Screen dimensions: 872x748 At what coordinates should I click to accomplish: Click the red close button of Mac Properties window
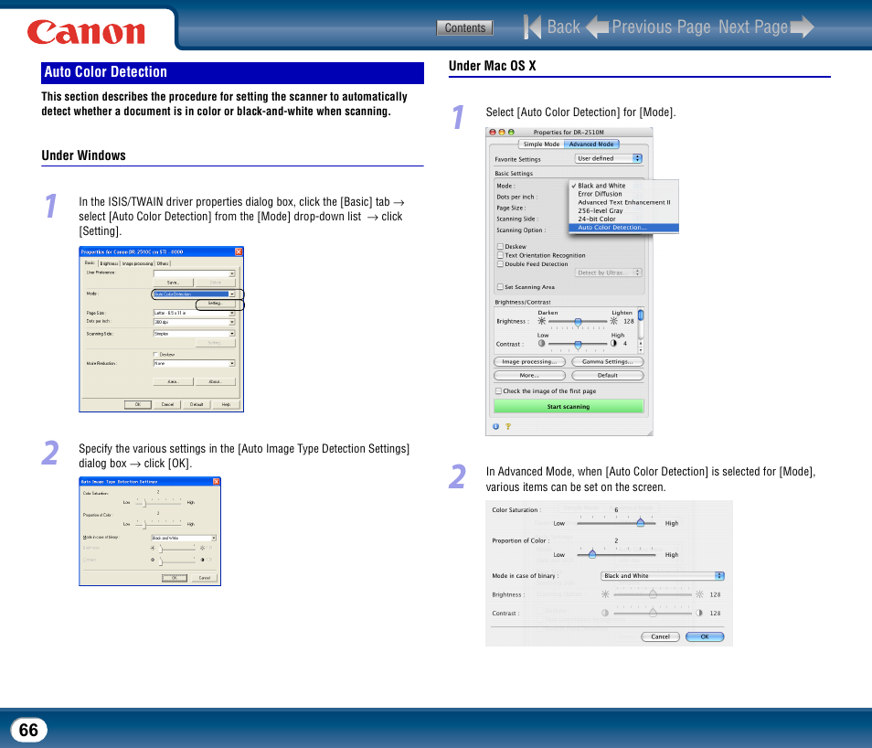click(x=493, y=132)
